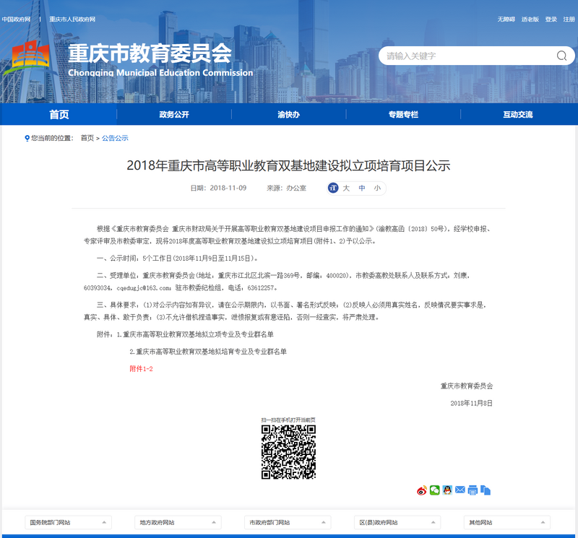
Task: Select small font size 小
Action: click(378, 188)
